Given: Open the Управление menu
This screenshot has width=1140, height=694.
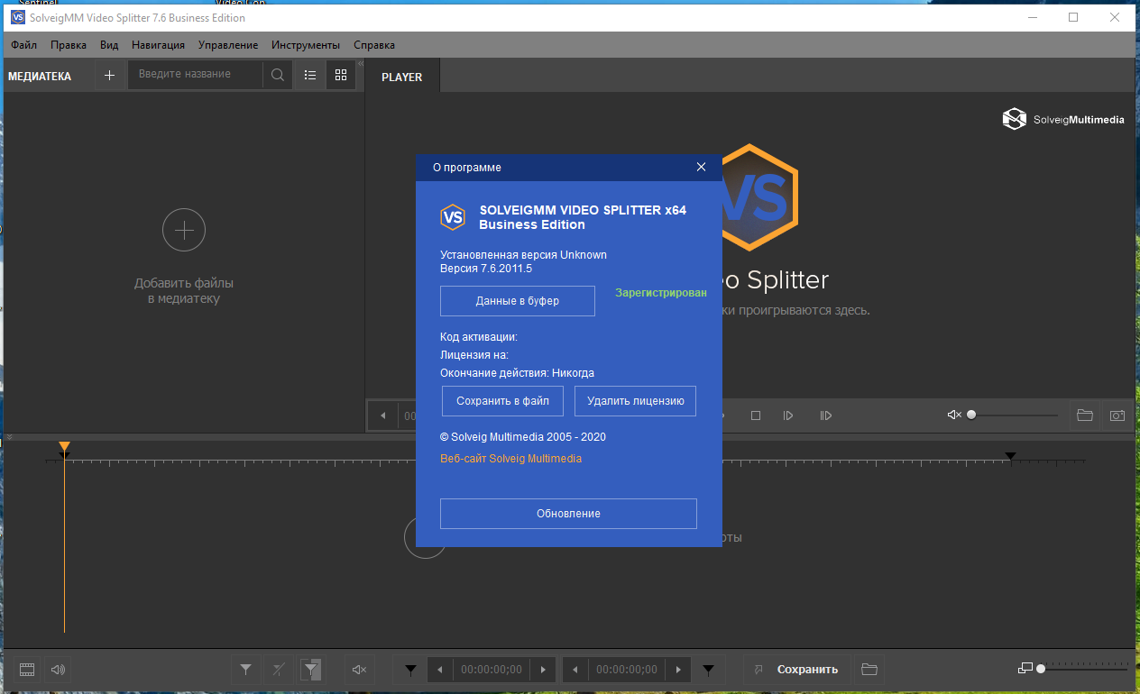Looking at the screenshot, I should coord(227,45).
